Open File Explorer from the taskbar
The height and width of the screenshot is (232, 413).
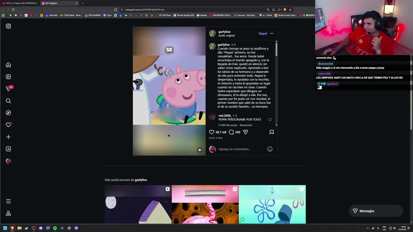(x=19, y=228)
